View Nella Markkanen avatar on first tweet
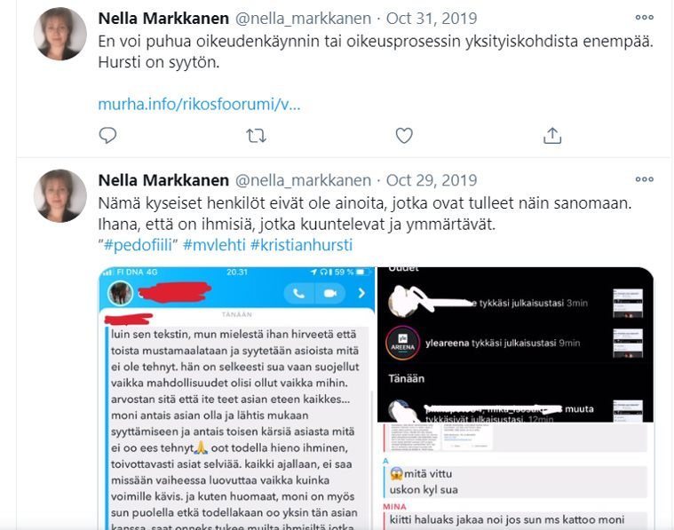The image size is (674, 530). (60, 34)
